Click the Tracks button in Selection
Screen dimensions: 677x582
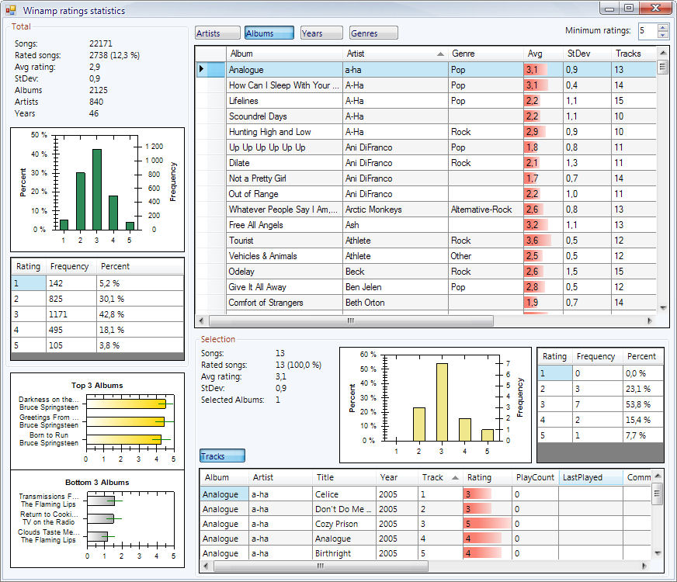[x=222, y=456]
